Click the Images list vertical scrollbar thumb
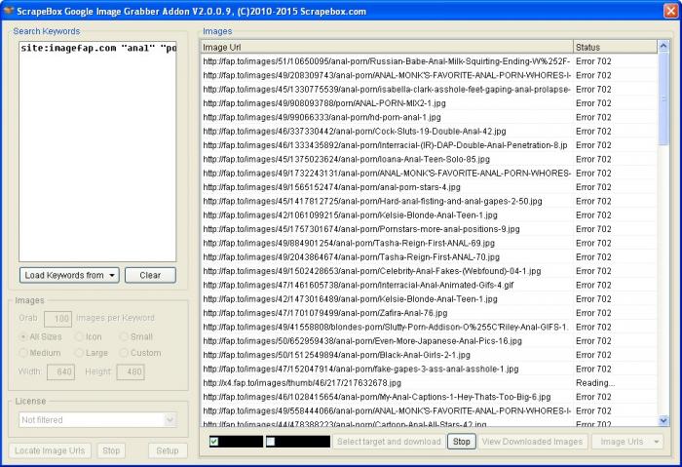 point(663,99)
